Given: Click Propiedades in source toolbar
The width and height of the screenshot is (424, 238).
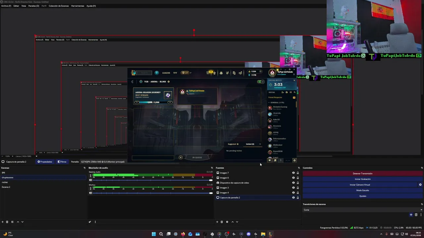Looking at the screenshot, I should [45, 162].
